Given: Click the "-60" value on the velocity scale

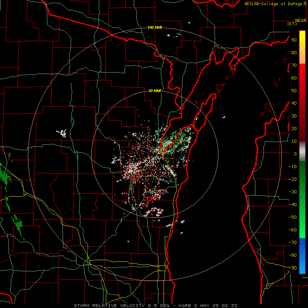Looking at the screenshot, I should [x=293, y=230].
